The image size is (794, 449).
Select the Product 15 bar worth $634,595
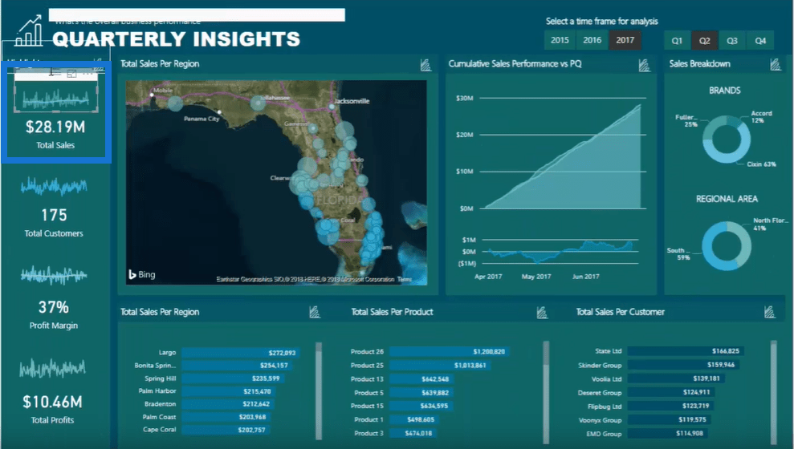[x=421, y=406]
